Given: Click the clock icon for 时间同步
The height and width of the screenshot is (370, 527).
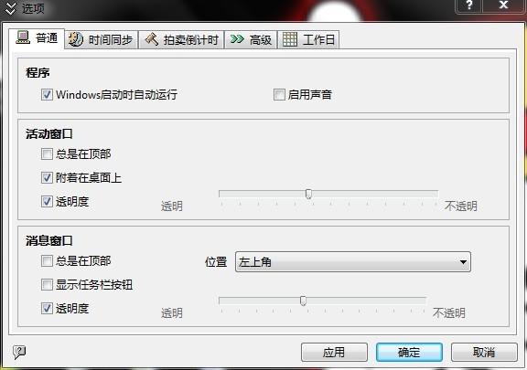Looking at the screenshot, I should (76, 39).
